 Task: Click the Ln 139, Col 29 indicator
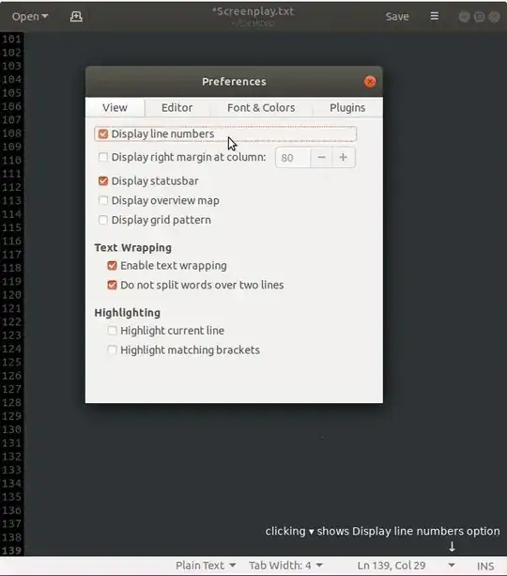392,566
